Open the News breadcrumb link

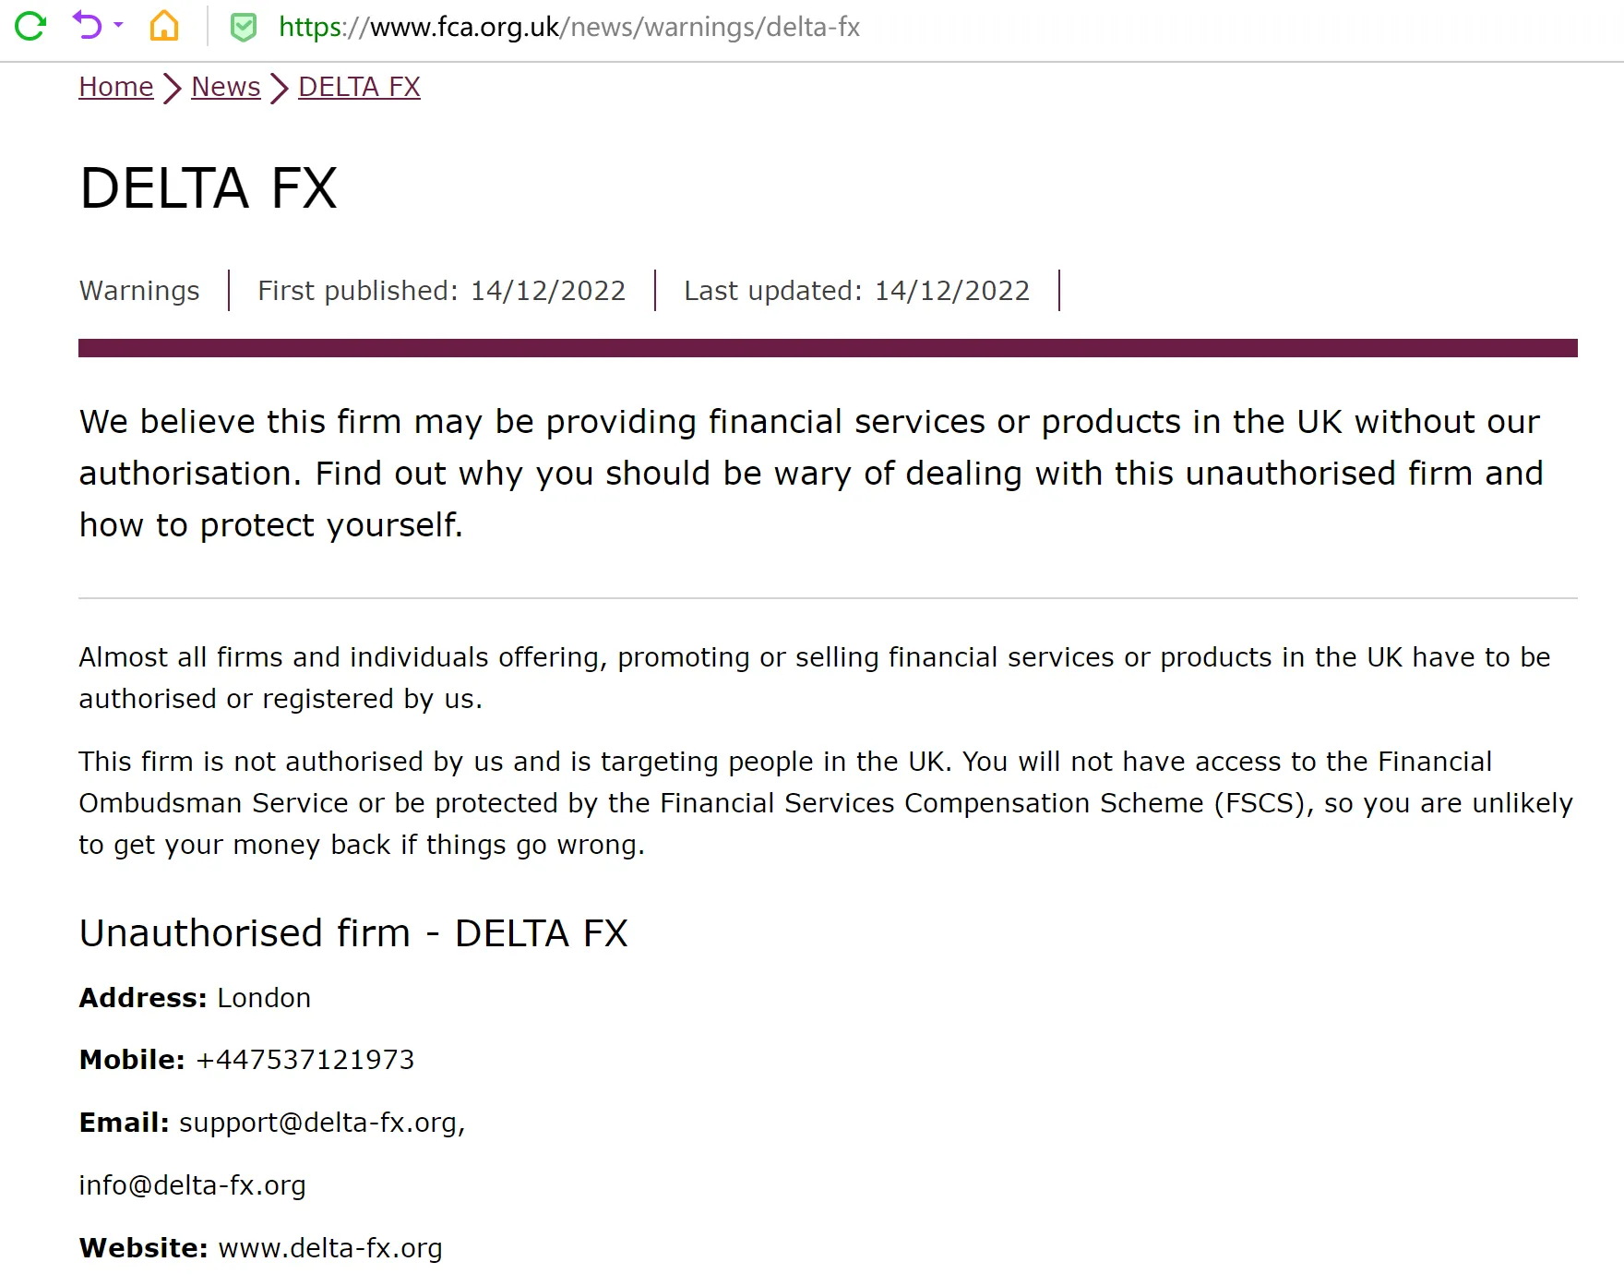point(226,87)
